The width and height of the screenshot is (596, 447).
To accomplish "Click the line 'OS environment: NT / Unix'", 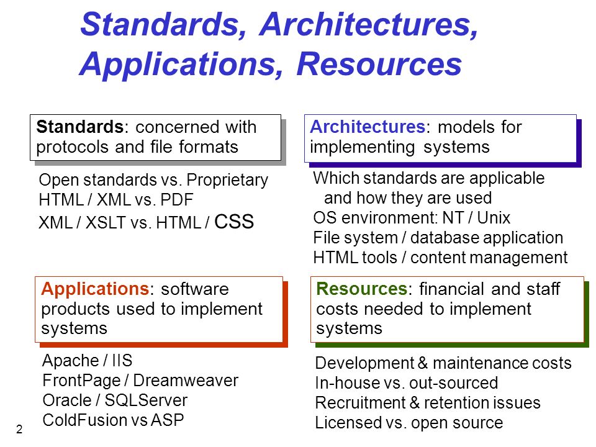I will [x=411, y=218].
